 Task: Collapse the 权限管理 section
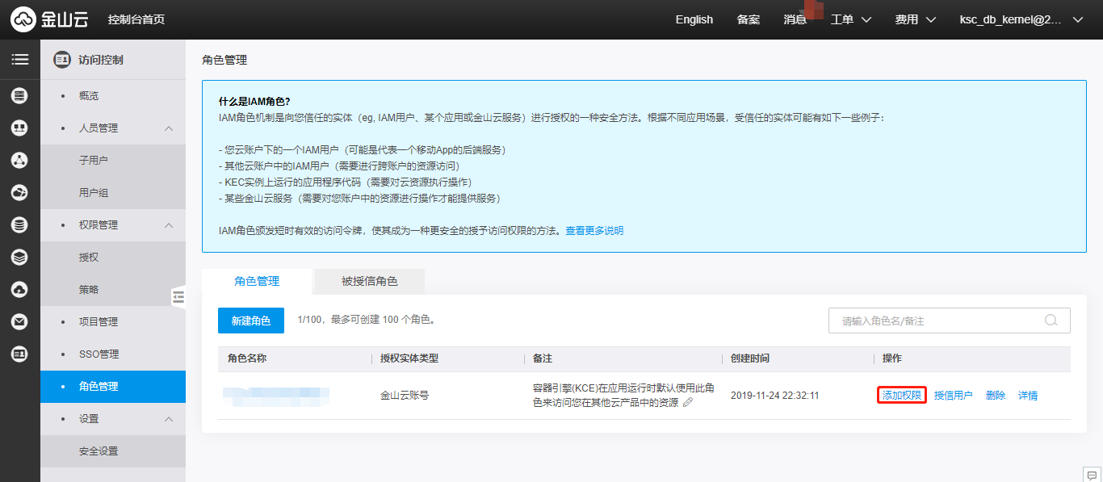(x=169, y=225)
